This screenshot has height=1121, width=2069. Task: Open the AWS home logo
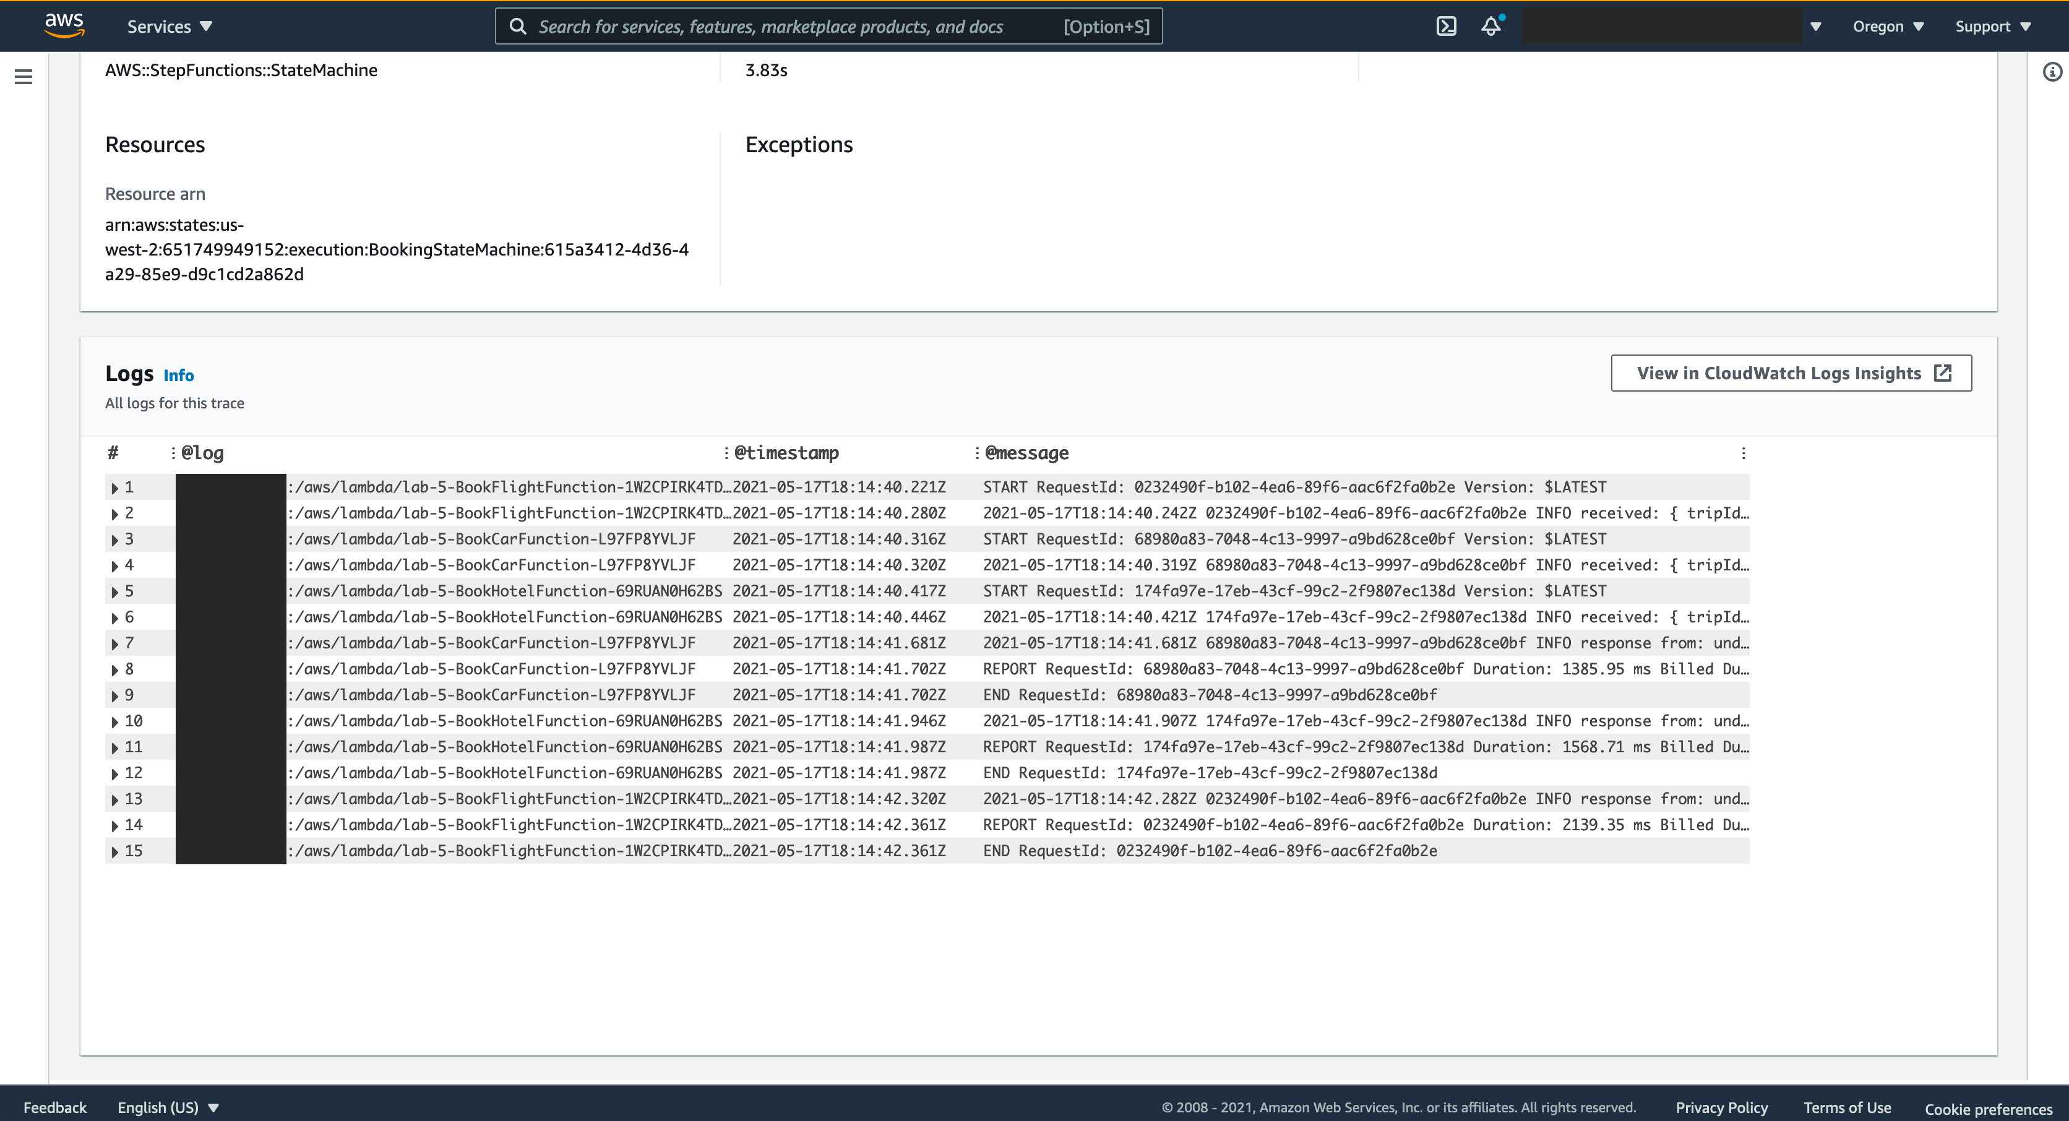point(64,26)
